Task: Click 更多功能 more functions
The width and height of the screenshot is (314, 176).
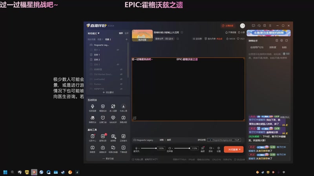Action: 108,159
